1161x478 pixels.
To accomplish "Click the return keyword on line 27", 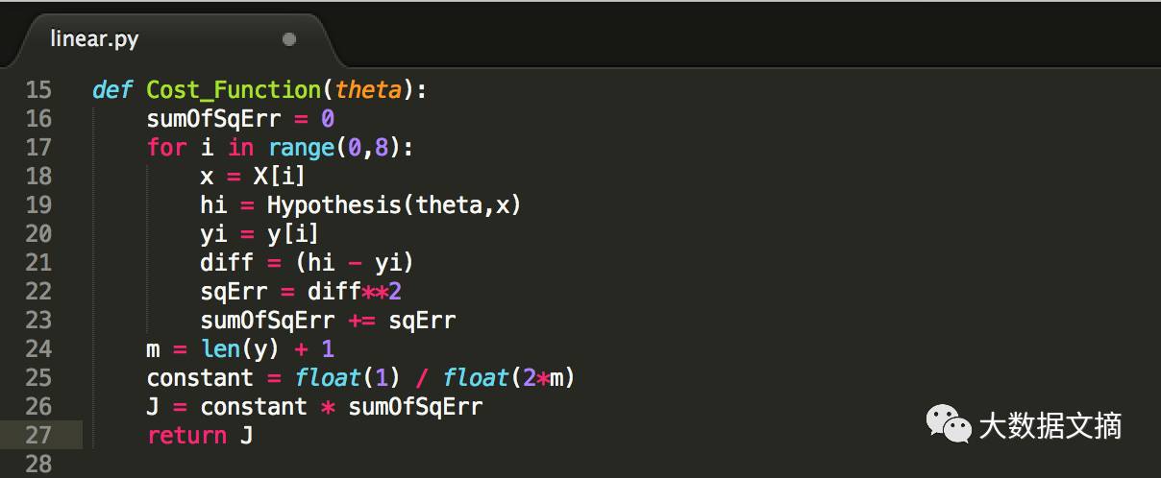I will pyautogui.click(x=186, y=436).
